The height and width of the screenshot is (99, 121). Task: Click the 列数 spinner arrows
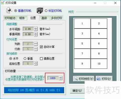click(36, 44)
